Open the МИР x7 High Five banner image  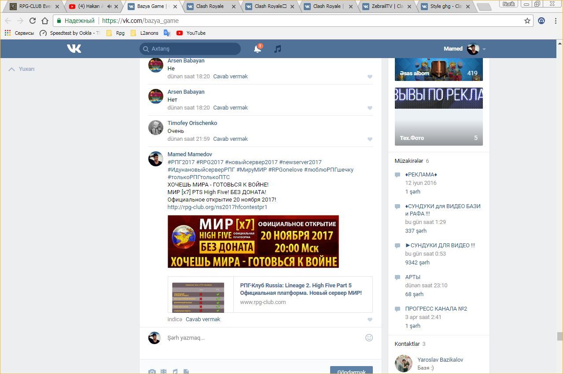tap(253, 242)
